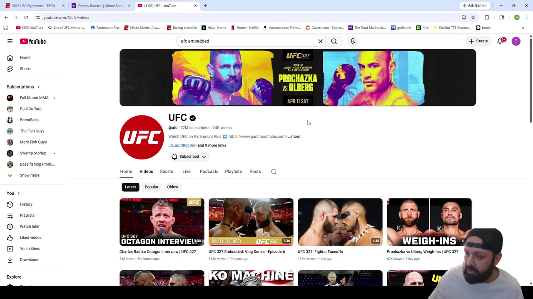Image resolution: width=533 pixels, height=299 pixels.
Task: Select the Latest filter chip
Action: click(130, 187)
